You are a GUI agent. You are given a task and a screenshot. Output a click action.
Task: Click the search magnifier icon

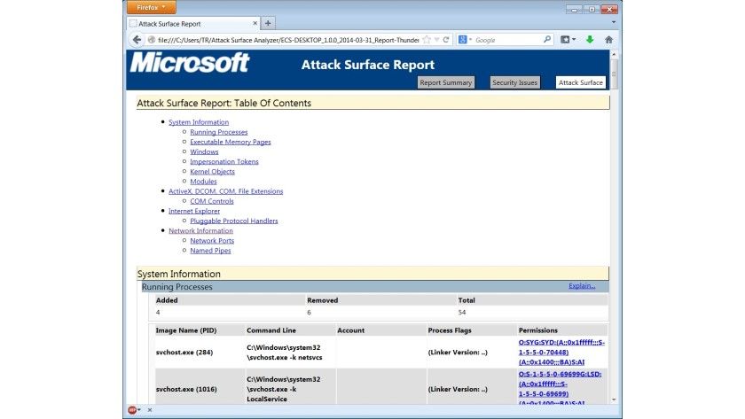pyautogui.click(x=547, y=40)
